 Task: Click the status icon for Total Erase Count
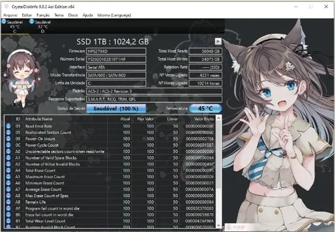8,170
